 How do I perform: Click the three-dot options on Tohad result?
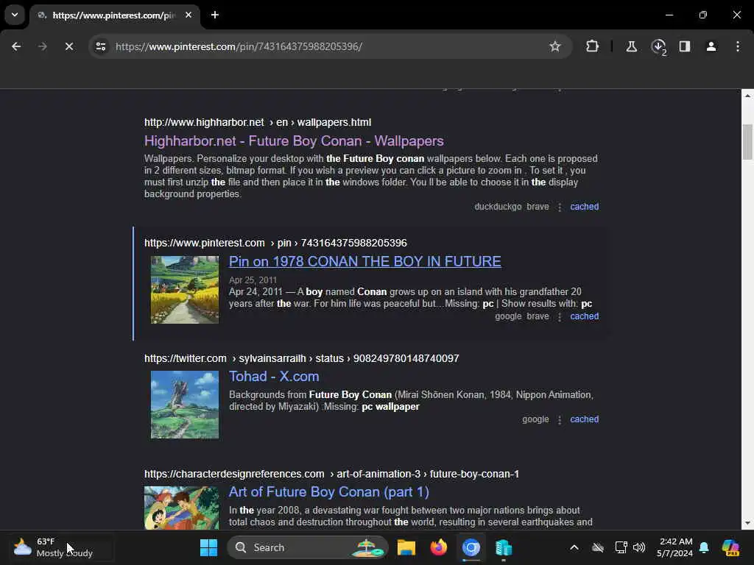point(560,420)
